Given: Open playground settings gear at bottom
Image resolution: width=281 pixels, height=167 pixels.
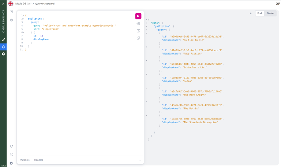Looking at the screenshot, I should [x=11, y=163].
